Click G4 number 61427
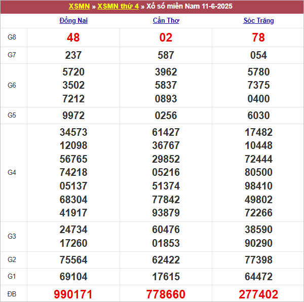The width and height of the screenshot is (304, 302). [166, 132]
